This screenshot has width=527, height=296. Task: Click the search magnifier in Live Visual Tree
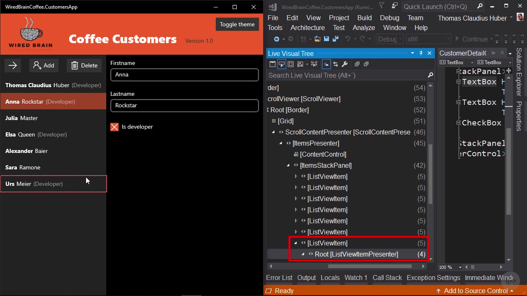point(430,75)
